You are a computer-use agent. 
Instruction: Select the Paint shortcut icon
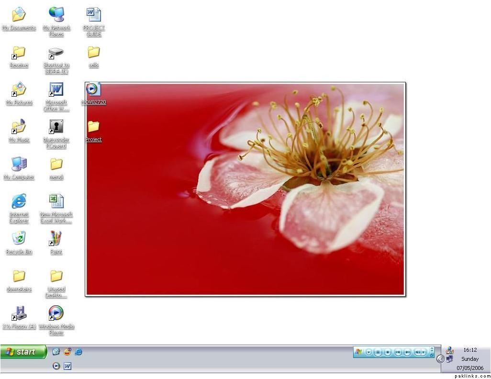(56, 238)
